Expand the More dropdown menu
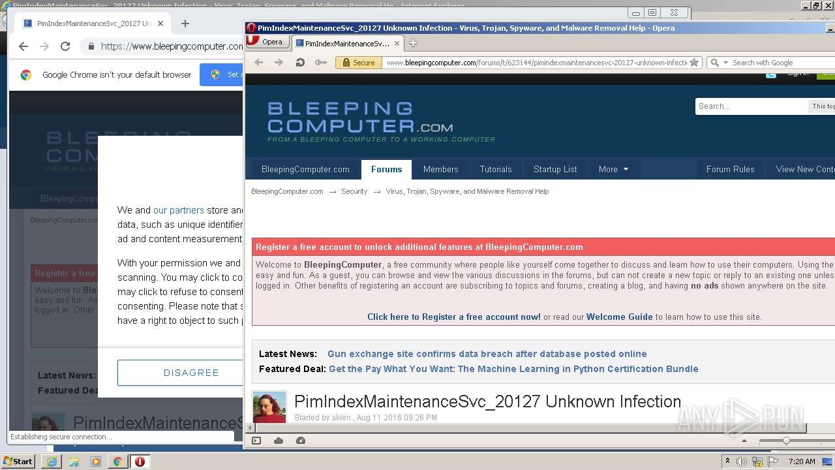This screenshot has height=470, width=835. [x=613, y=169]
